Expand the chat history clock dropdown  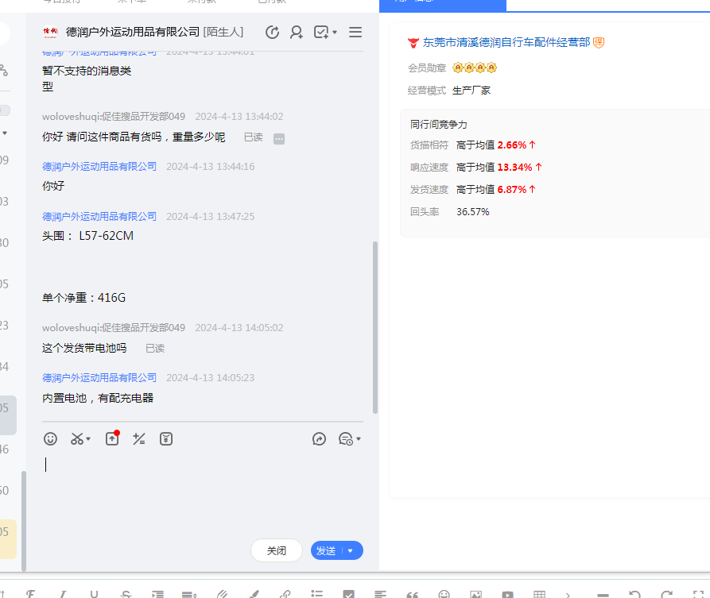[349, 438]
